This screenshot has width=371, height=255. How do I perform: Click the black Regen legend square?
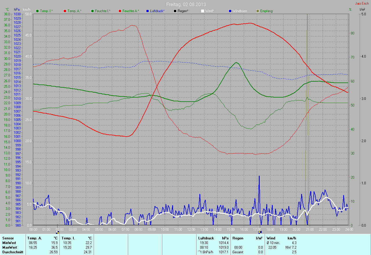[175, 11]
